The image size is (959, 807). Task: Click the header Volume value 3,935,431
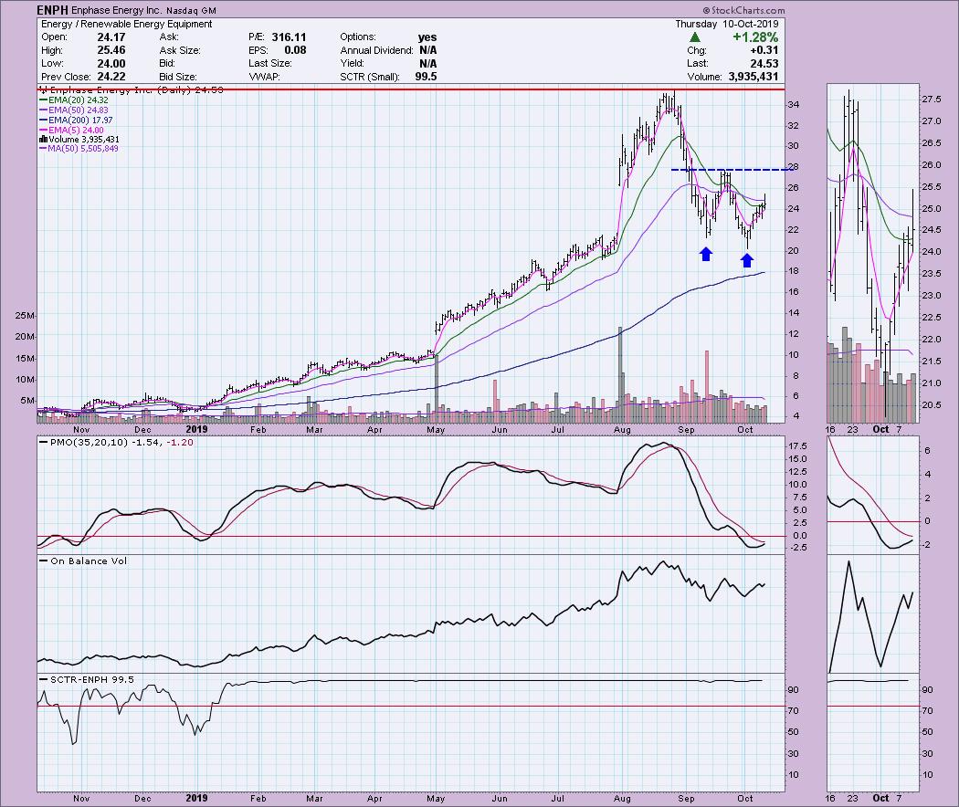click(753, 77)
